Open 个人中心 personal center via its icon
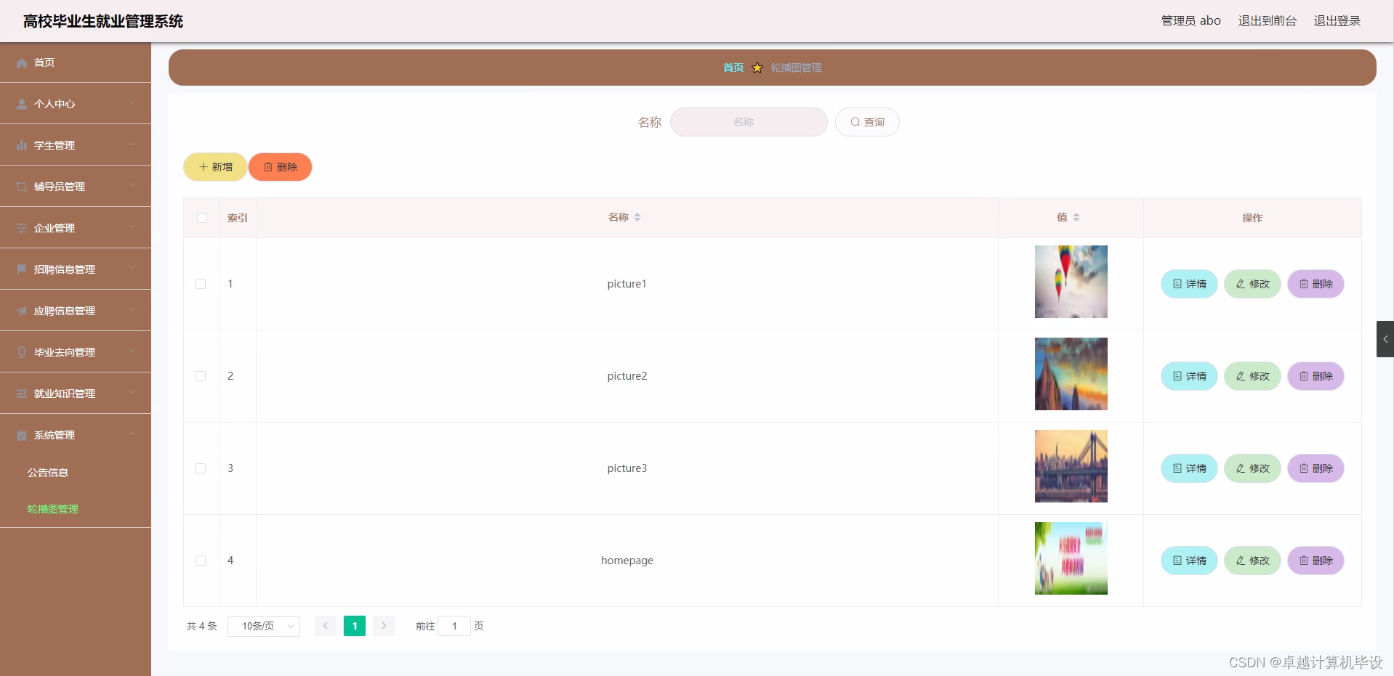1394x676 pixels. click(21, 103)
